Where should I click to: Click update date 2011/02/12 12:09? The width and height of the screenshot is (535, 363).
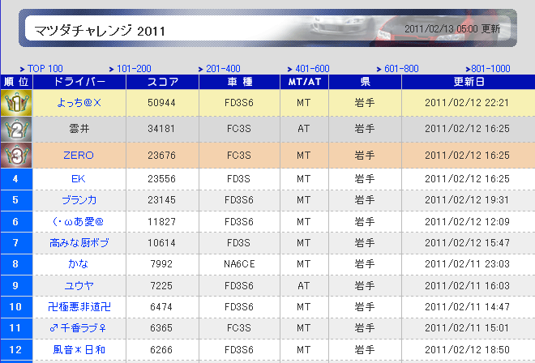[x=467, y=222]
